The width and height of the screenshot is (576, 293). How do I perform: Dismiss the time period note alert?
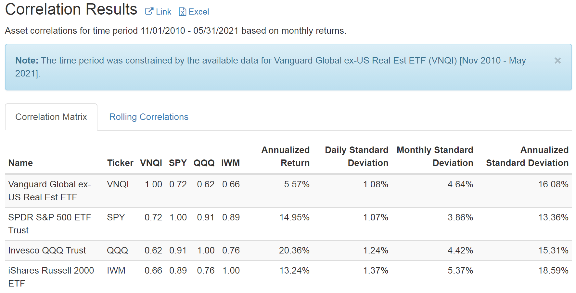557,61
